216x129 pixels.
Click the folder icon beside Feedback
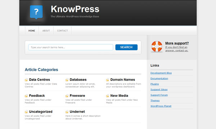tap(26, 96)
